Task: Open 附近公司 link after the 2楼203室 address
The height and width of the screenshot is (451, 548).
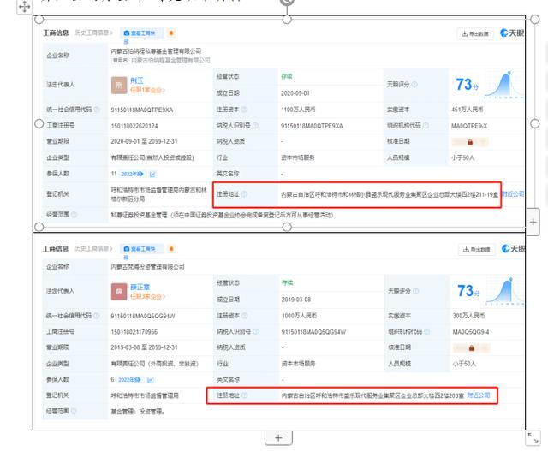Action: click(479, 396)
